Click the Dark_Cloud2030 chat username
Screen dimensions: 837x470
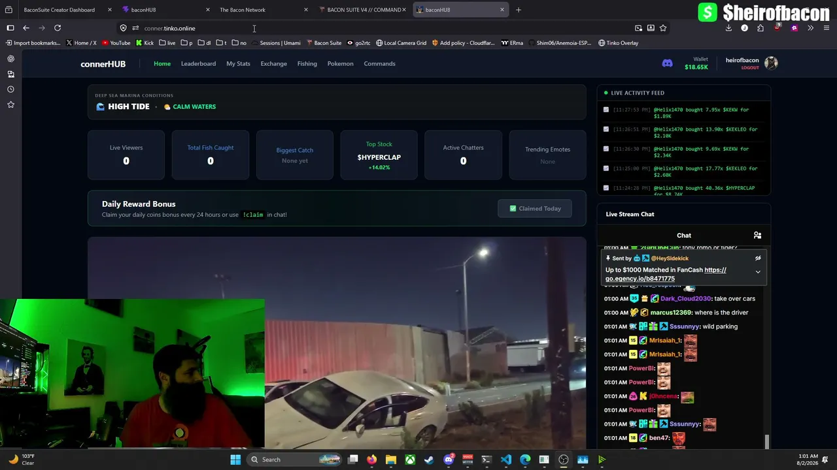685,299
